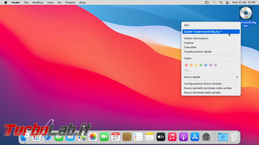Viewport: 259px width, 145px height.
Task: Open Launchpad from the Dock
Action: point(36,137)
